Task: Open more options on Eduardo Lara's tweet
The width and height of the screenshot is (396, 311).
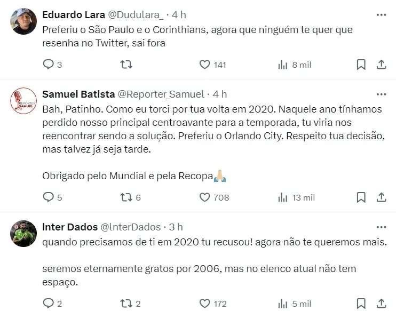Action: 381,14
